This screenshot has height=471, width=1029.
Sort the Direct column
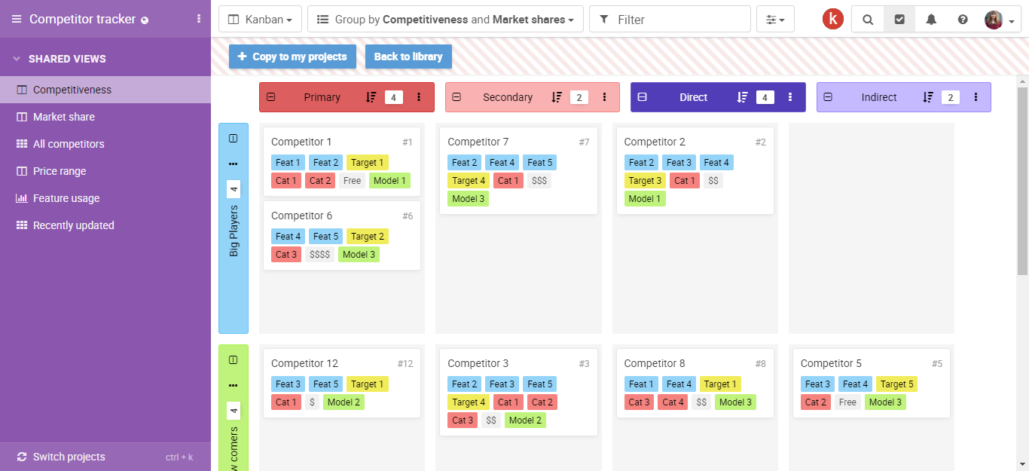click(742, 97)
